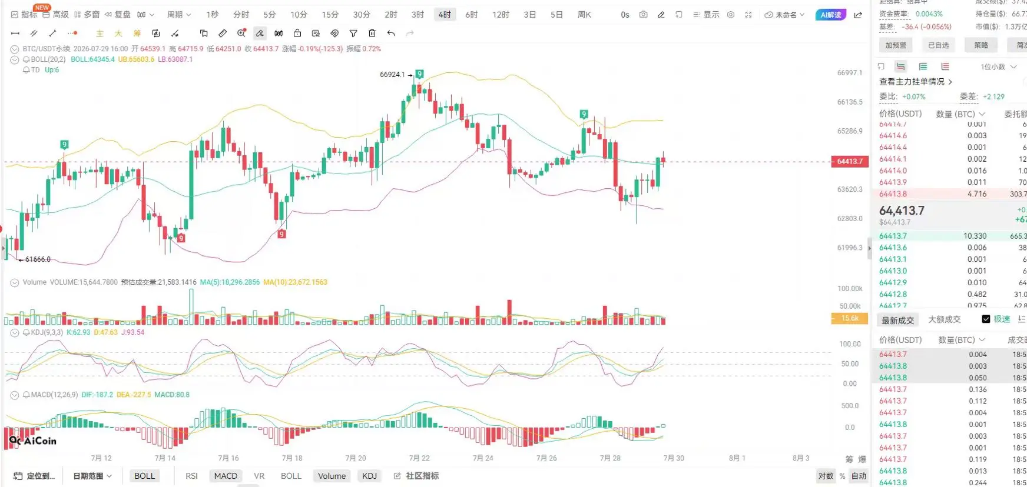Click the highlighted eraser/brush tool icon
Screen dimensions: 1027x487
click(x=260, y=34)
